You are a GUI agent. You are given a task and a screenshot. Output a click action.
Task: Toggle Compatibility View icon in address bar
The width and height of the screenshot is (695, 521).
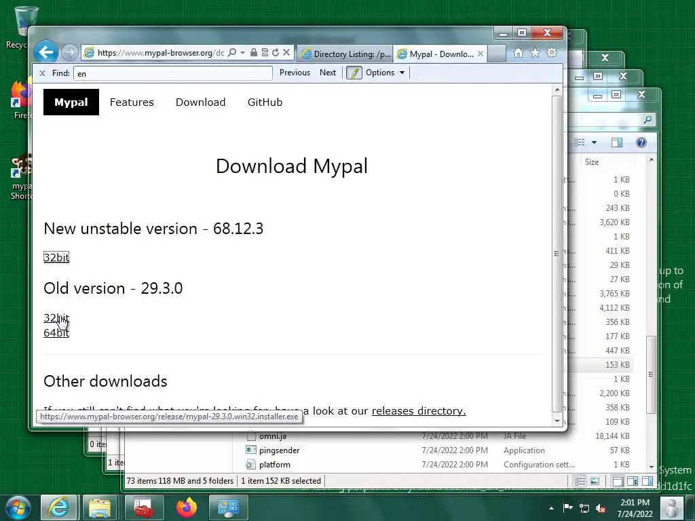pyautogui.click(x=265, y=53)
